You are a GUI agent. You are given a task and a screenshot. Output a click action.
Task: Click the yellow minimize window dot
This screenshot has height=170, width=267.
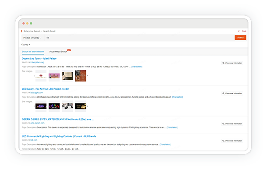click(27, 24)
